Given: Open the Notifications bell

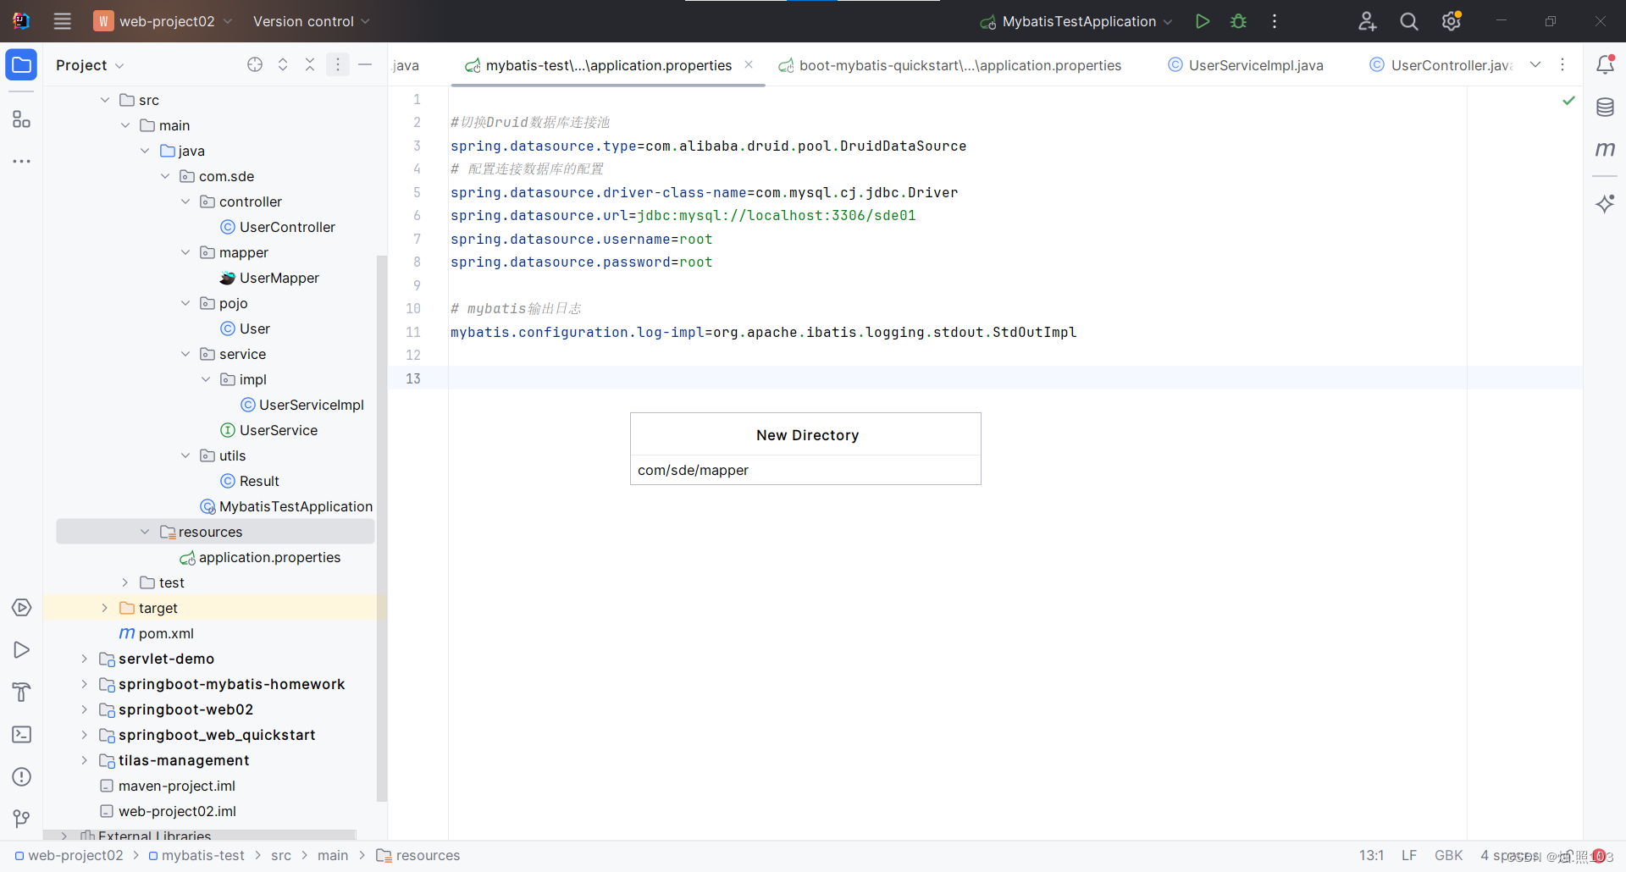Looking at the screenshot, I should tap(1605, 64).
